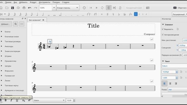
Task: Click the rest icon in the note toolbar
Action: [x=95, y=14]
